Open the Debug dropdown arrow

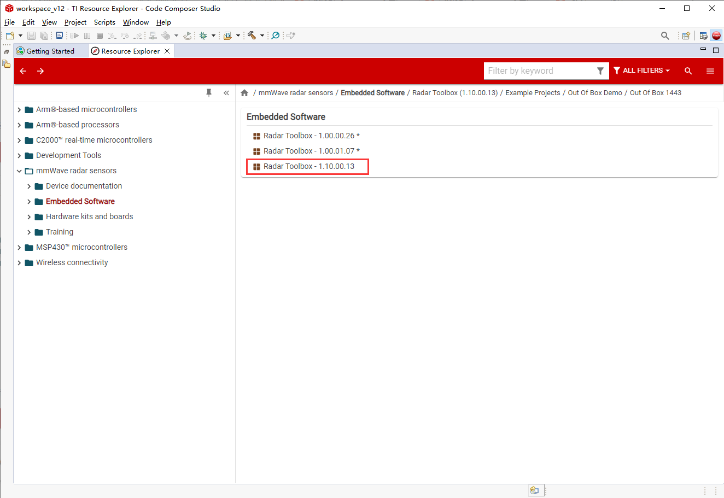(213, 36)
